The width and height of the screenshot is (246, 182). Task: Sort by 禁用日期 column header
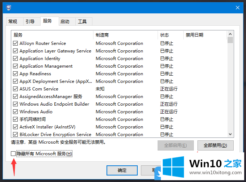205,35
